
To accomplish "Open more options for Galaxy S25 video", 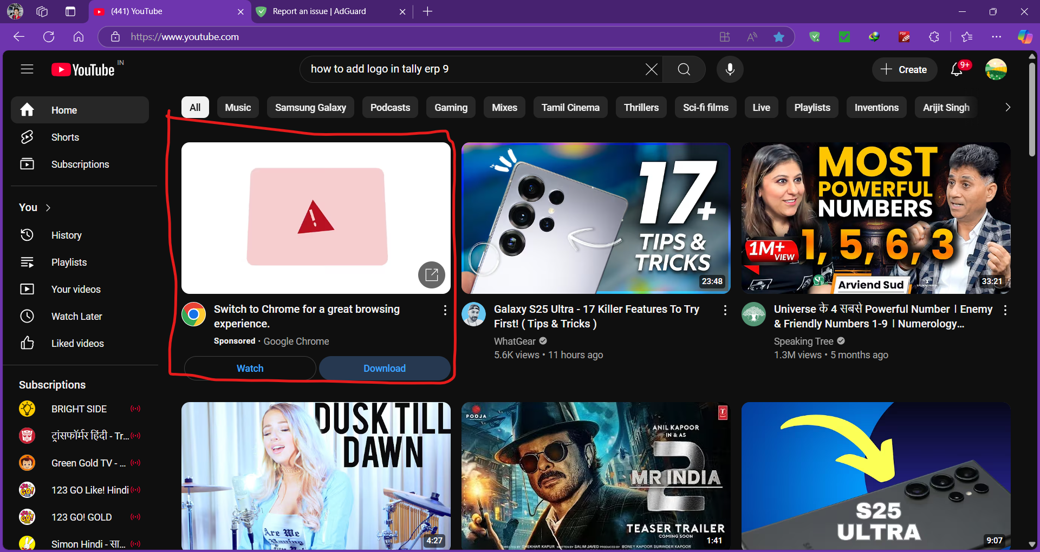I will [x=725, y=310].
